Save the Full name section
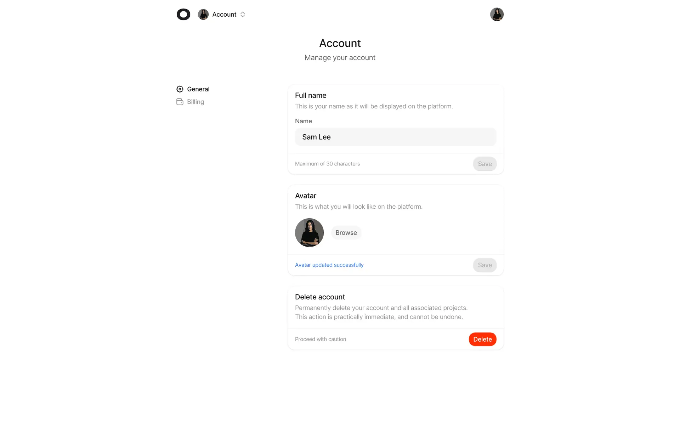This screenshot has width=680, height=427. (485, 164)
